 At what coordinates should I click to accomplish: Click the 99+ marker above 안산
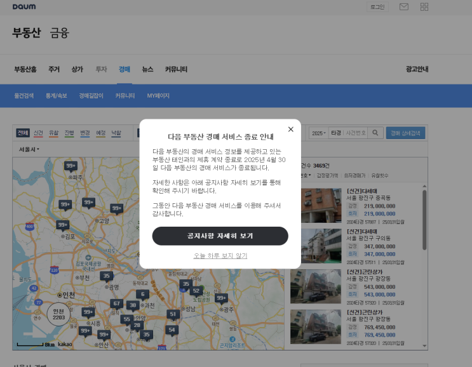104,335
